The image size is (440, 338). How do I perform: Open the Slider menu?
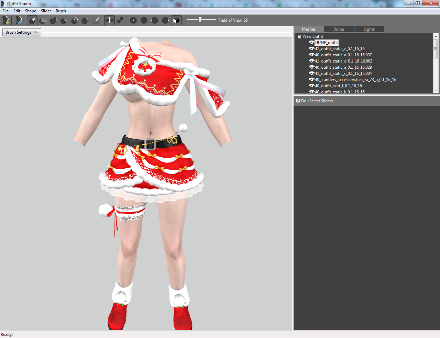[46, 11]
